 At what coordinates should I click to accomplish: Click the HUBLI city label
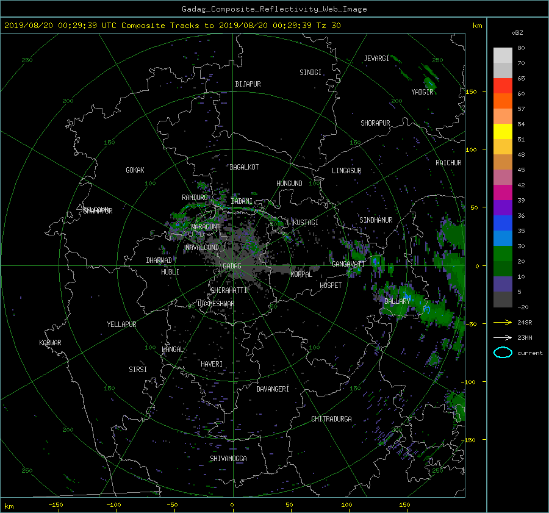coord(170,272)
